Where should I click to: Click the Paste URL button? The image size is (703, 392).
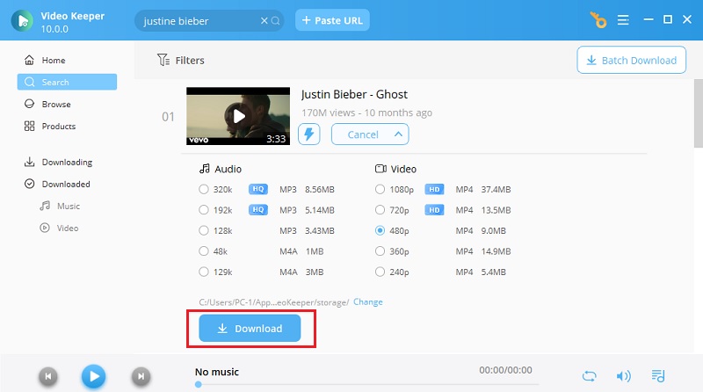click(332, 20)
